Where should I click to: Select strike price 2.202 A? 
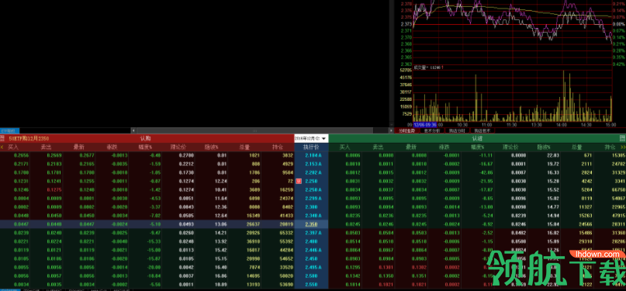[x=313, y=172]
